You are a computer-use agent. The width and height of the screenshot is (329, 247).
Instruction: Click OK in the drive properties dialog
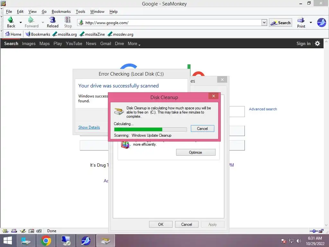point(161,224)
